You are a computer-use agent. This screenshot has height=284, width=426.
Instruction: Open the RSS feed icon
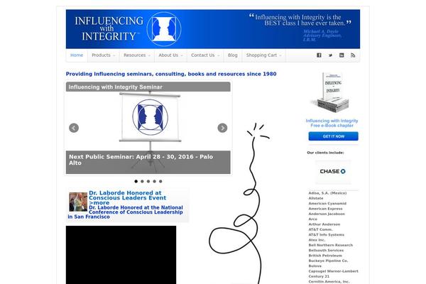[353, 55]
